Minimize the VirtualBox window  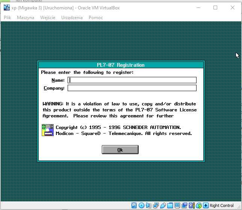point(198,7)
